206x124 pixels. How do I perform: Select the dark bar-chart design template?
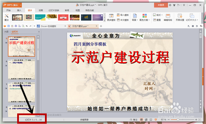86,17
